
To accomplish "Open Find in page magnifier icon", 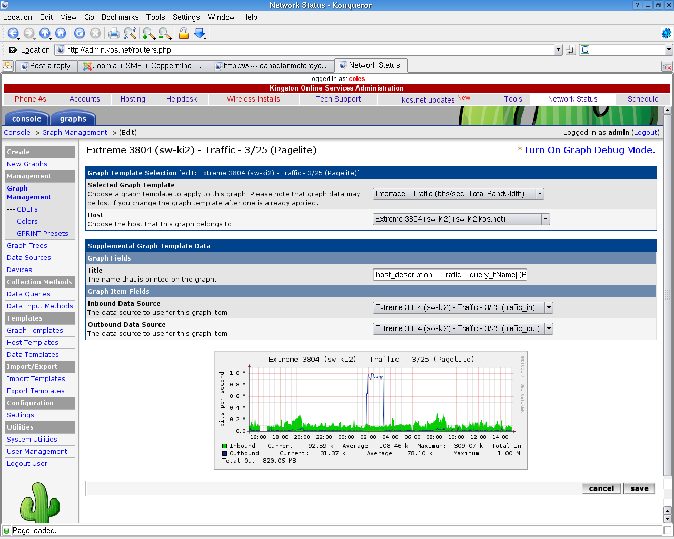I will [x=130, y=34].
